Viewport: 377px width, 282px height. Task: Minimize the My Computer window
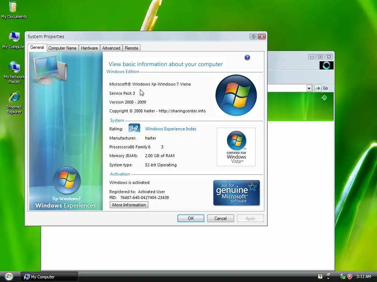point(312,57)
